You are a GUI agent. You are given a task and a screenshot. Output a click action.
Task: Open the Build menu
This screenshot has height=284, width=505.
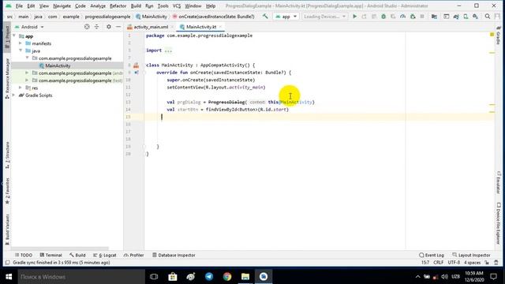tap(136, 6)
